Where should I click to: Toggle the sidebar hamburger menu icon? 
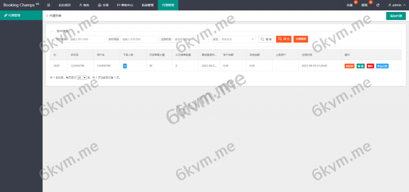(x=48, y=5)
